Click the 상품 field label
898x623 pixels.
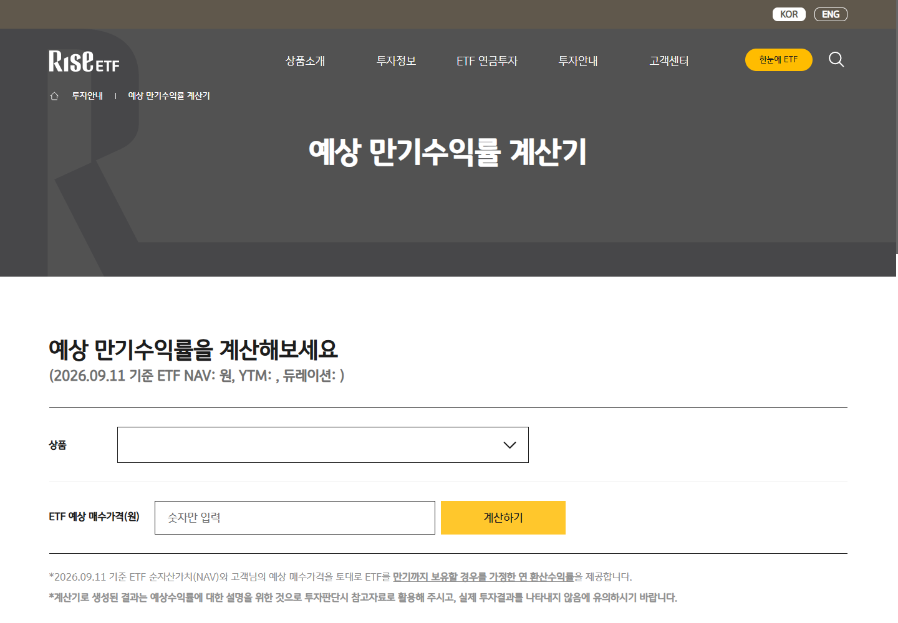[x=57, y=445]
